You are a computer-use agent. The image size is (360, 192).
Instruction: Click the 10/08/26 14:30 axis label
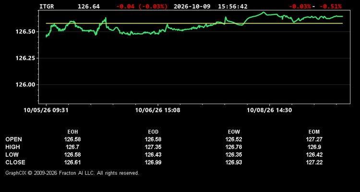(269, 110)
